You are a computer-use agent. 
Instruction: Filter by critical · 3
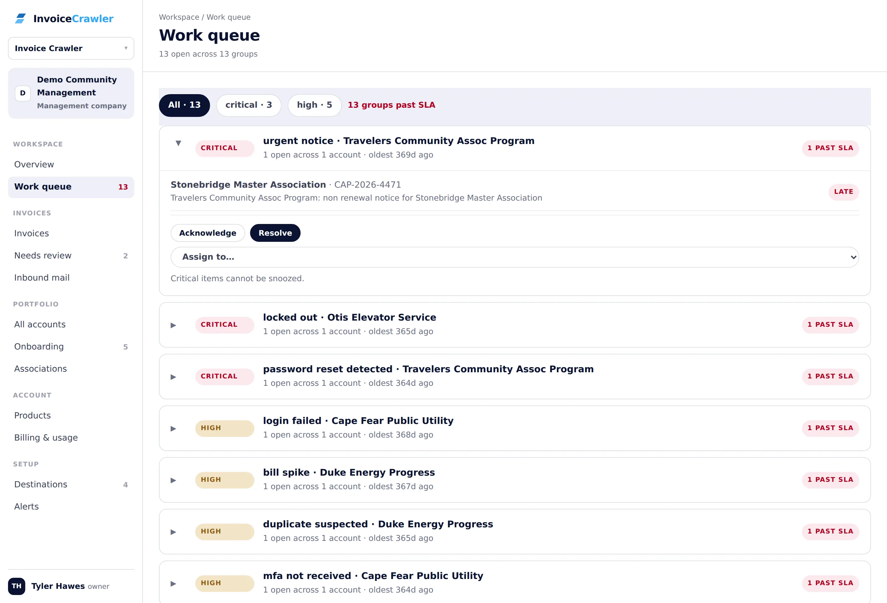pyautogui.click(x=249, y=105)
